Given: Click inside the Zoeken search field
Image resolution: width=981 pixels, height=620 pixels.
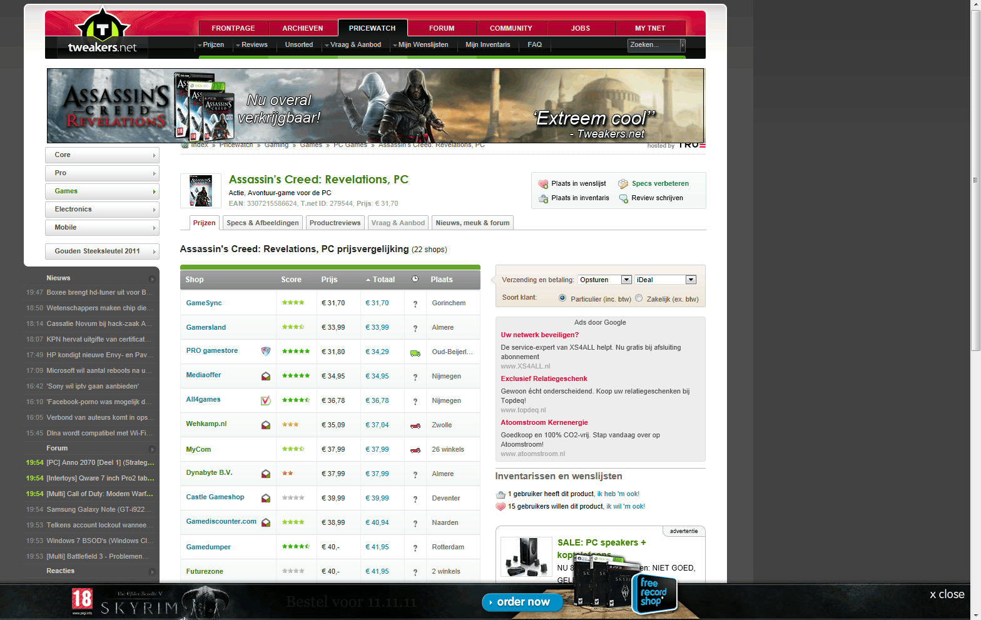Looking at the screenshot, I should 653,45.
